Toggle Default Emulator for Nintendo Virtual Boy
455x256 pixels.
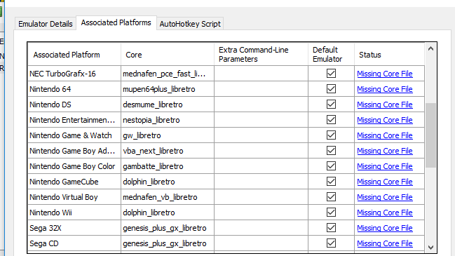pyautogui.click(x=331, y=197)
